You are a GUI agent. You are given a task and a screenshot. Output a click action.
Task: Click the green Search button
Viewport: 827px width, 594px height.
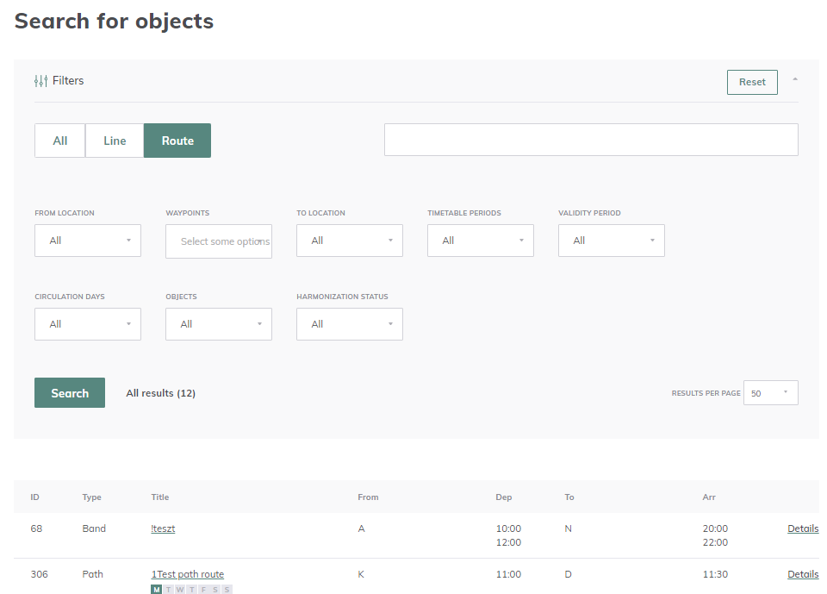(70, 393)
